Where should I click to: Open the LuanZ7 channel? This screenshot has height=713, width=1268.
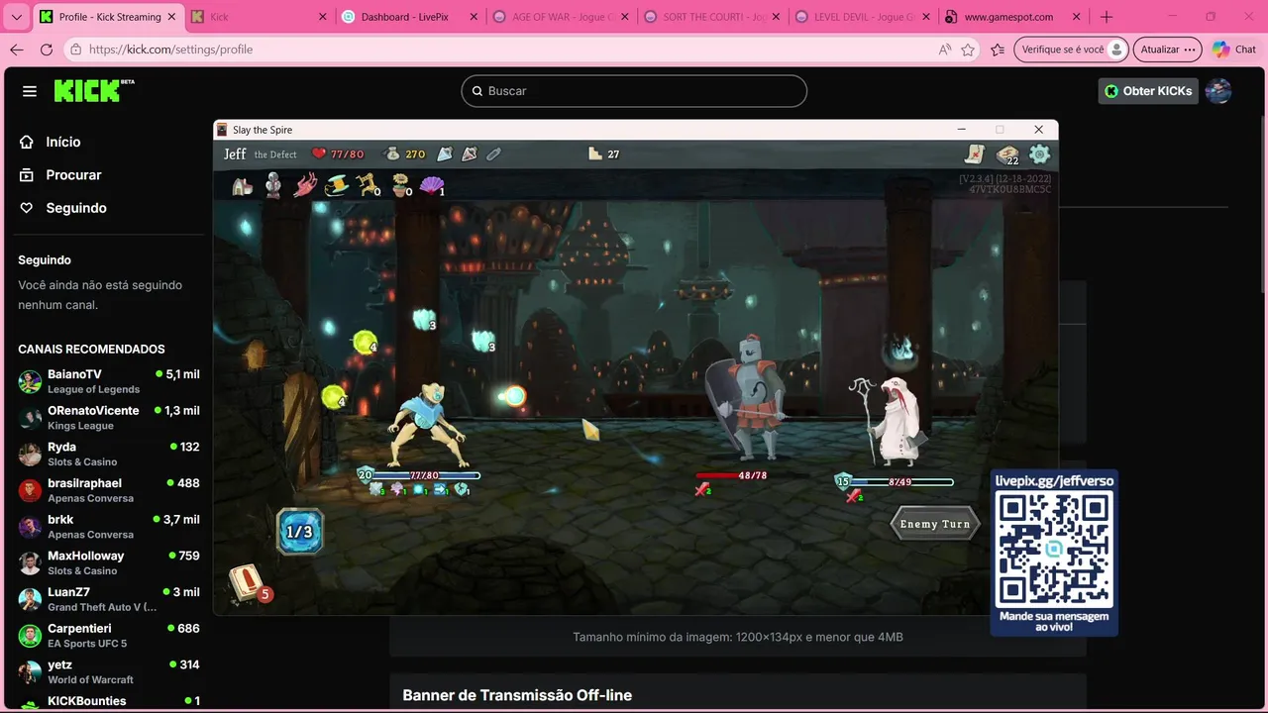(109, 599)
